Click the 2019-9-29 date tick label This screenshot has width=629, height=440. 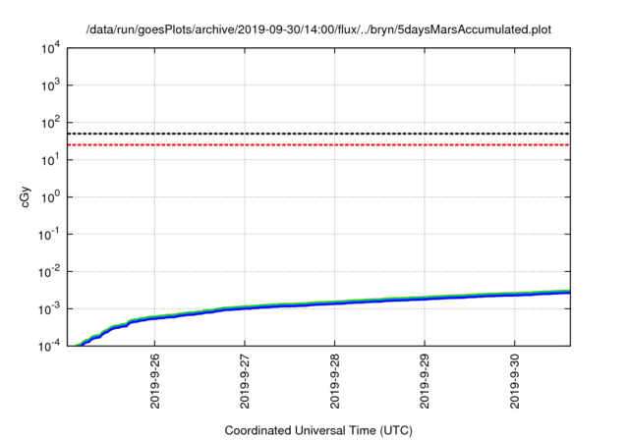425,381
